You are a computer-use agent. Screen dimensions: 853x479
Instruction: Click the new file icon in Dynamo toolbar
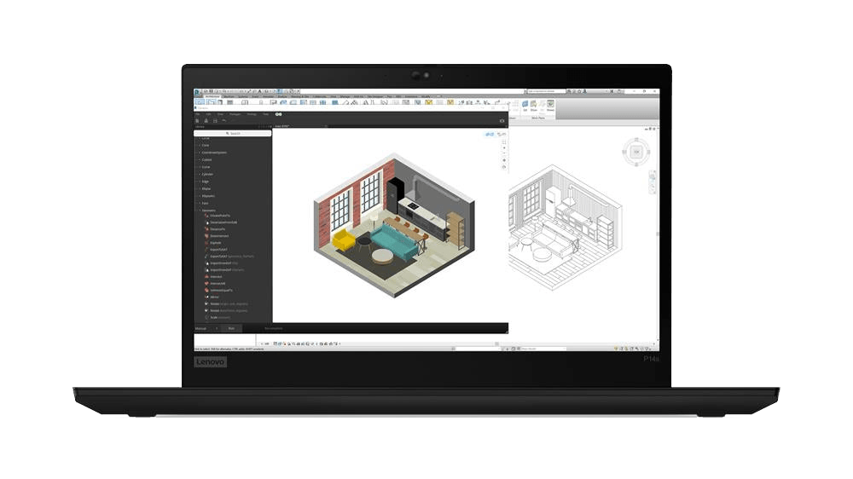point(197,121)
